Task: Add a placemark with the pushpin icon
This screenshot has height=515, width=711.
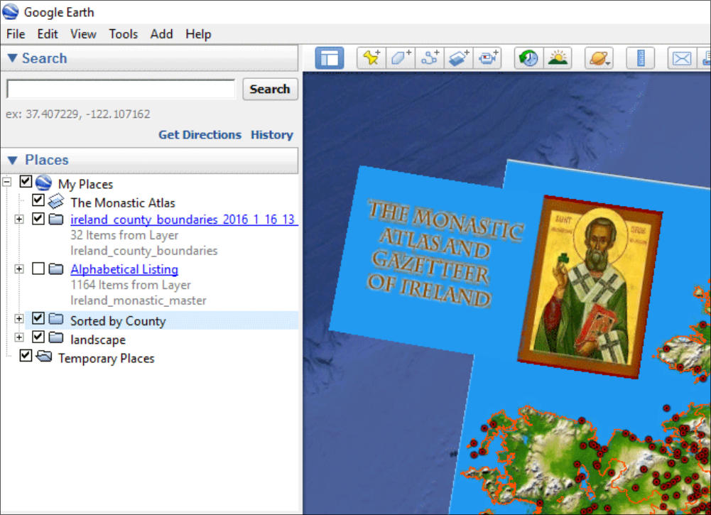Action: pos(371,58)
